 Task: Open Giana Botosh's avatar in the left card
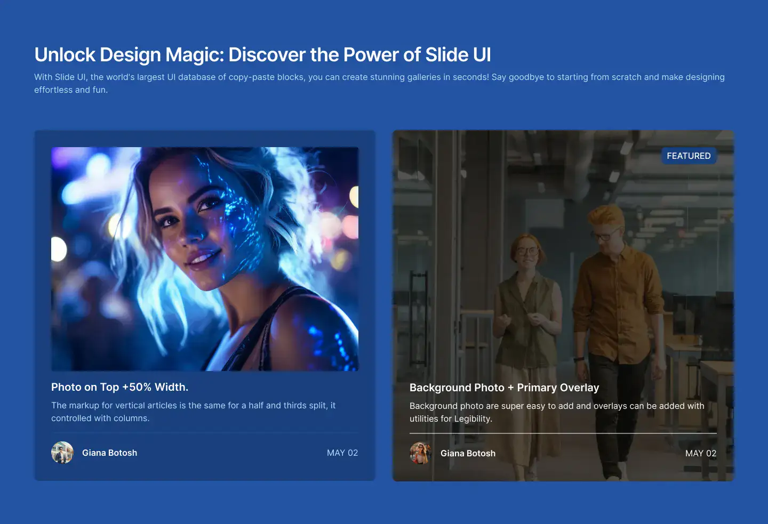[x=62, y=453]
